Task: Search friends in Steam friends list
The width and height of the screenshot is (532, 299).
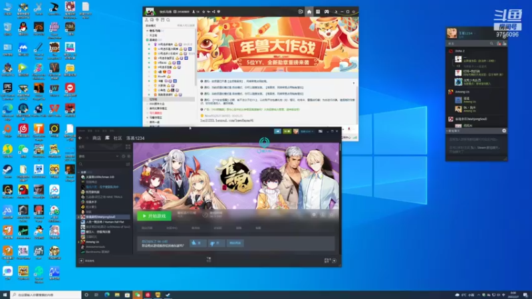Action: click(x=491, y=43)
